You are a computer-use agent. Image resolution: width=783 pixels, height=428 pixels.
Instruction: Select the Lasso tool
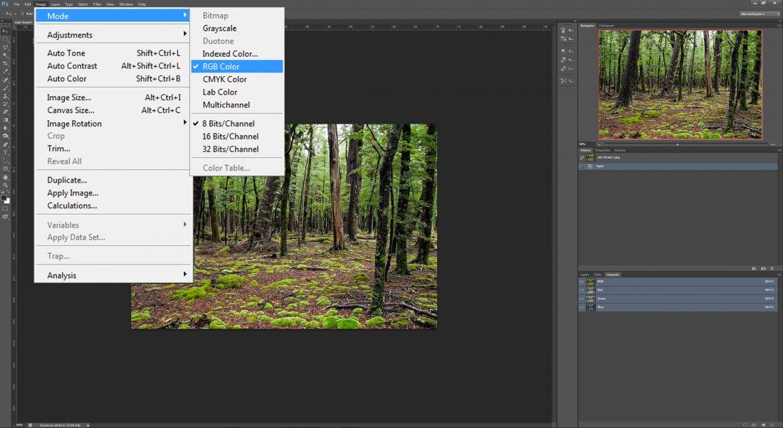tap(6, 47)
